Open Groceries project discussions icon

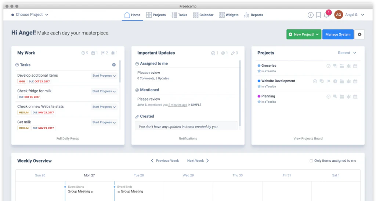335,66
